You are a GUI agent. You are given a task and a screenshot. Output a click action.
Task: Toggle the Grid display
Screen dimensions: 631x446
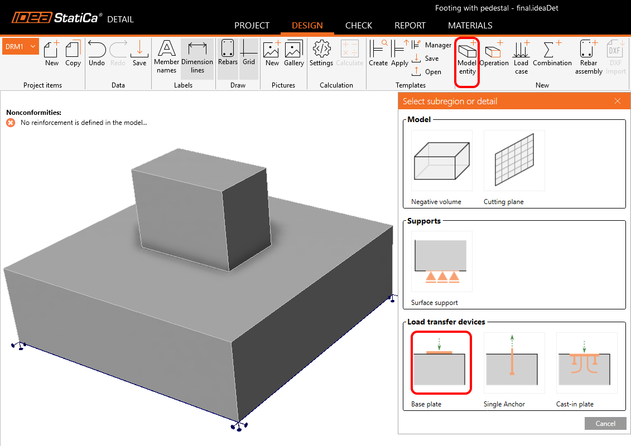click(x=249, y=55)
